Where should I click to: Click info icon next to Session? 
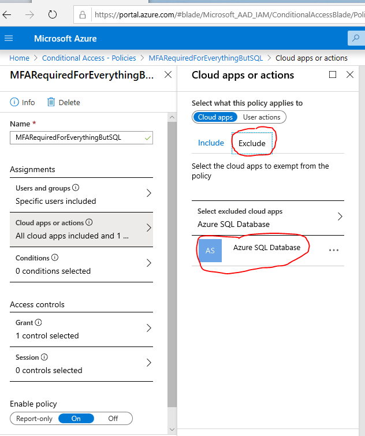tap(44, 357)
